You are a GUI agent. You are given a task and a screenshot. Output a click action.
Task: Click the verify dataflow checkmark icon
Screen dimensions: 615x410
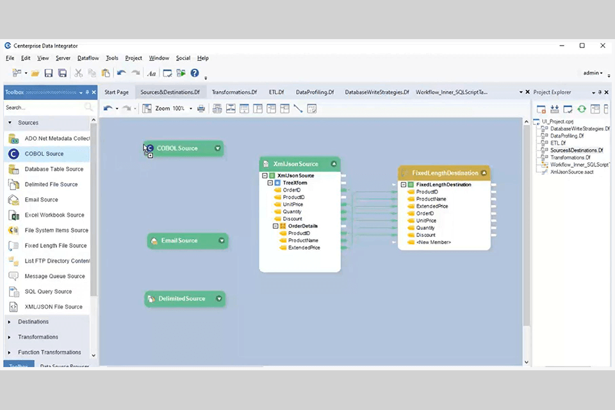coord(167,73)
